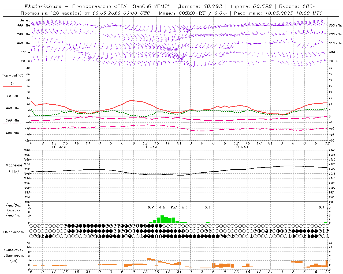Click the Модель COSMO-RU / 6.6км label
This screenshot has height=274, width=343.
tap(193, 13)
